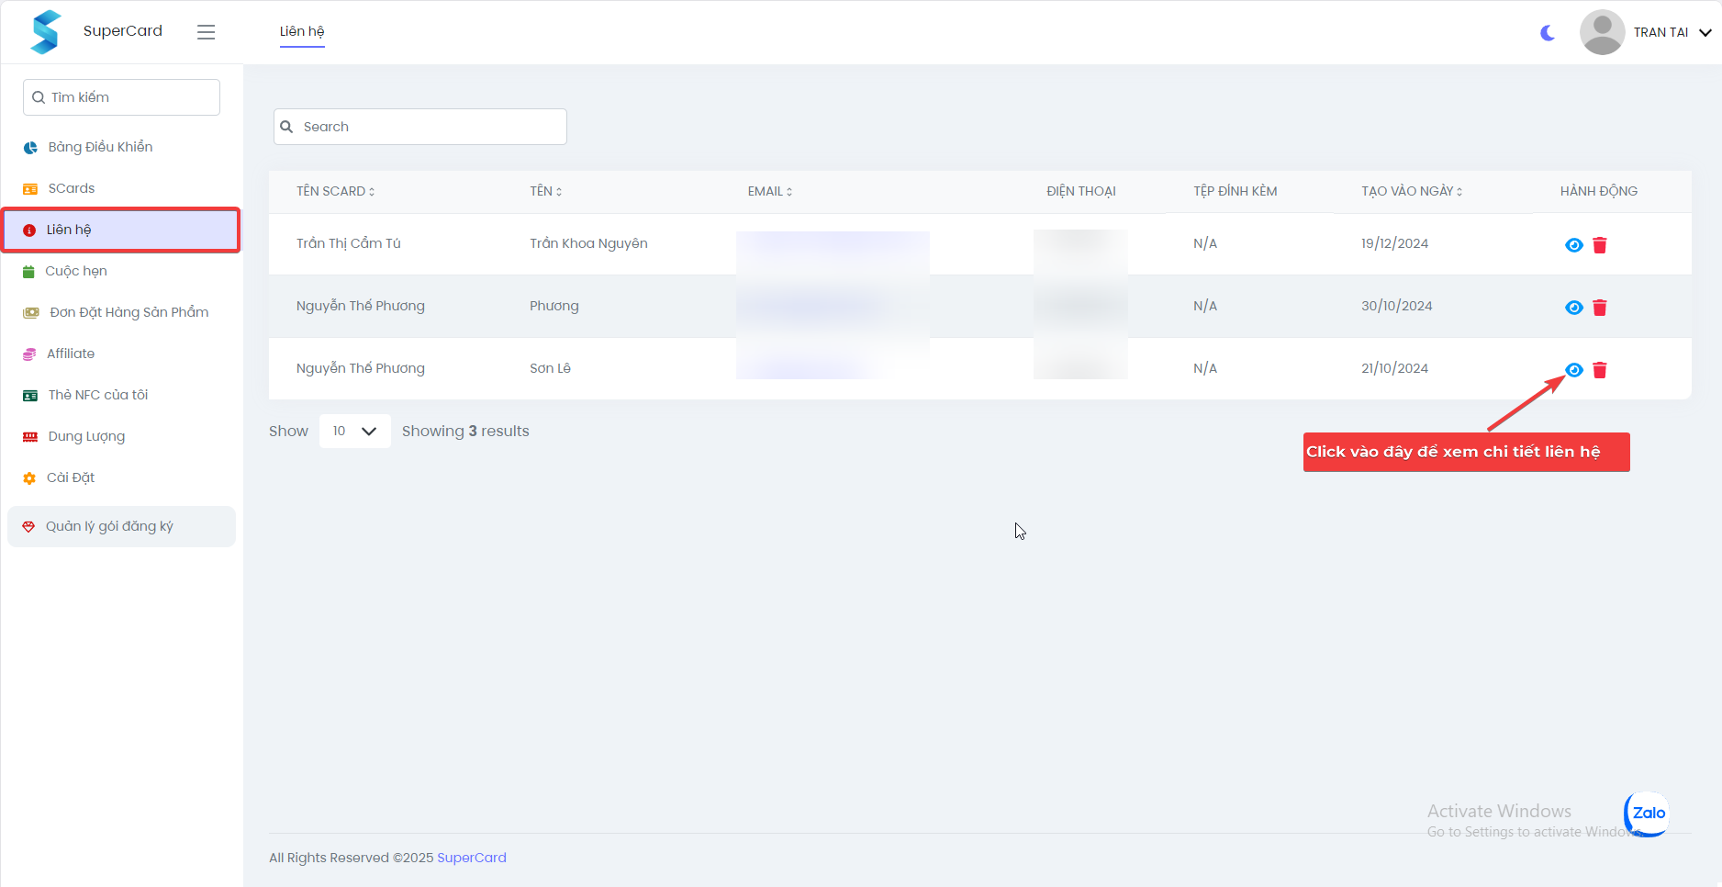Expand the Show 10 rows dropdown
Viewport: 1722px width, 887px height.
(x=354, y=432)
